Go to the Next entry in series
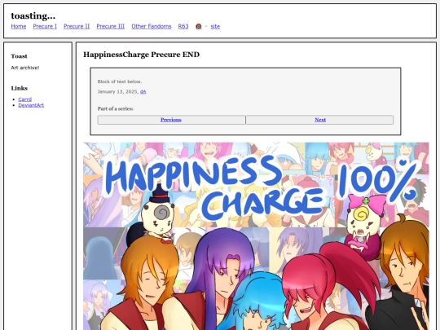Viewport: 440px width, 330px height. (x=320, y=120)
